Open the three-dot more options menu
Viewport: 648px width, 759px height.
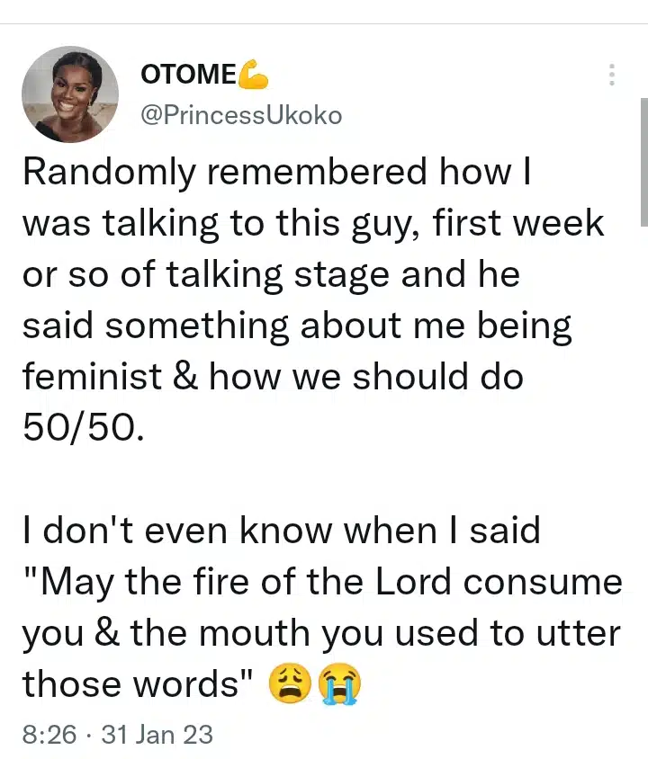click(612, 76)
